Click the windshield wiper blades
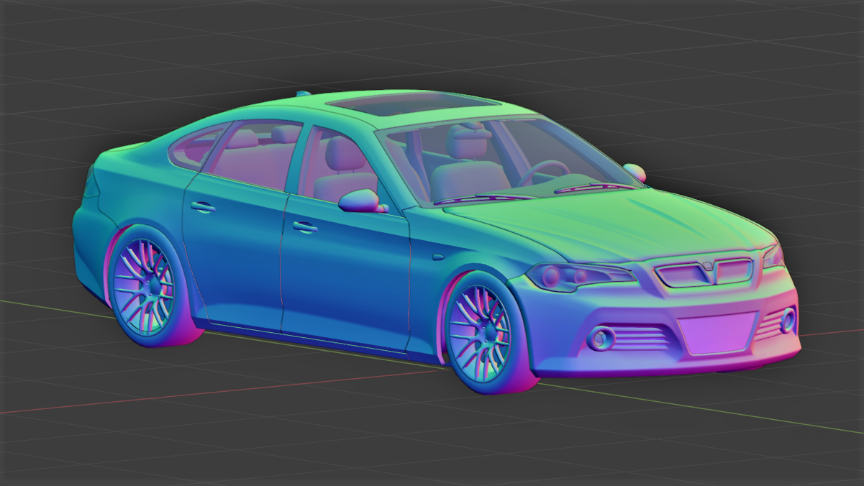Image resolution: width=864 pixels, height=486 pixels. [536, 194]
